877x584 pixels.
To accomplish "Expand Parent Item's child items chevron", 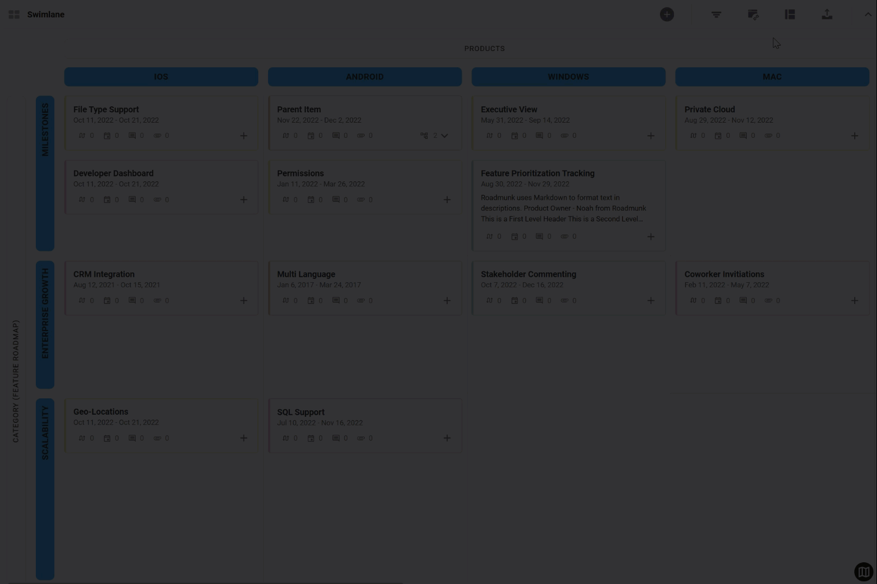I will 444,135.
